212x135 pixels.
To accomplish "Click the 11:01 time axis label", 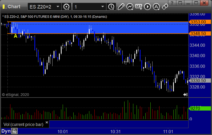I will [168, 132].
